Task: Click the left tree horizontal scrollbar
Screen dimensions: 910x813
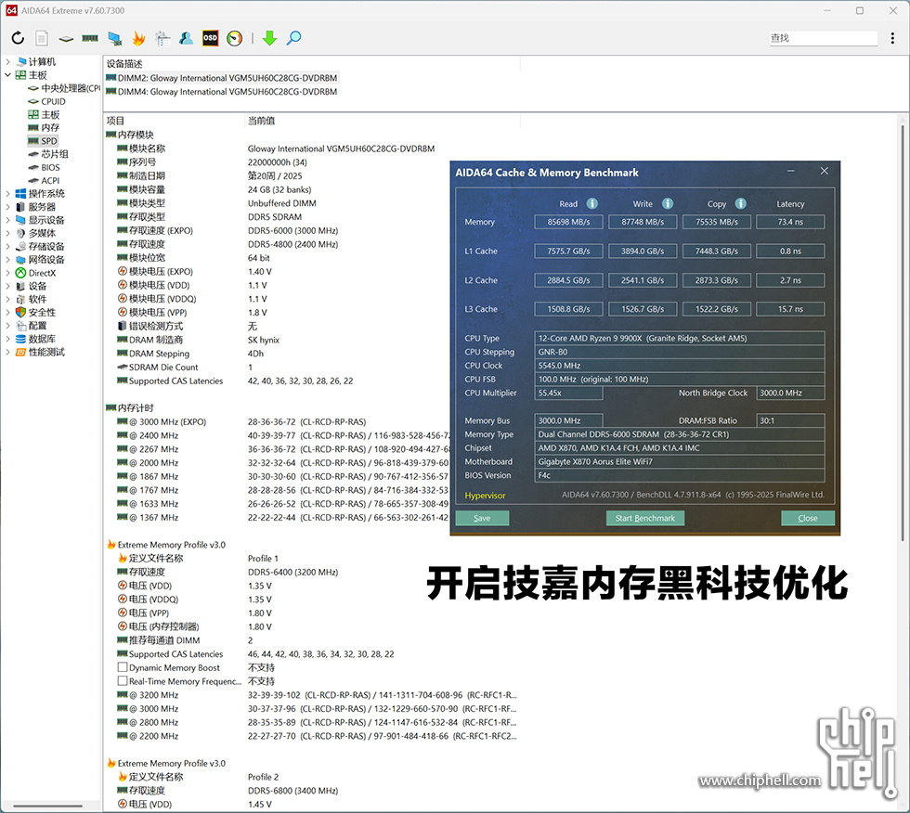Action: tap(47, 806)
